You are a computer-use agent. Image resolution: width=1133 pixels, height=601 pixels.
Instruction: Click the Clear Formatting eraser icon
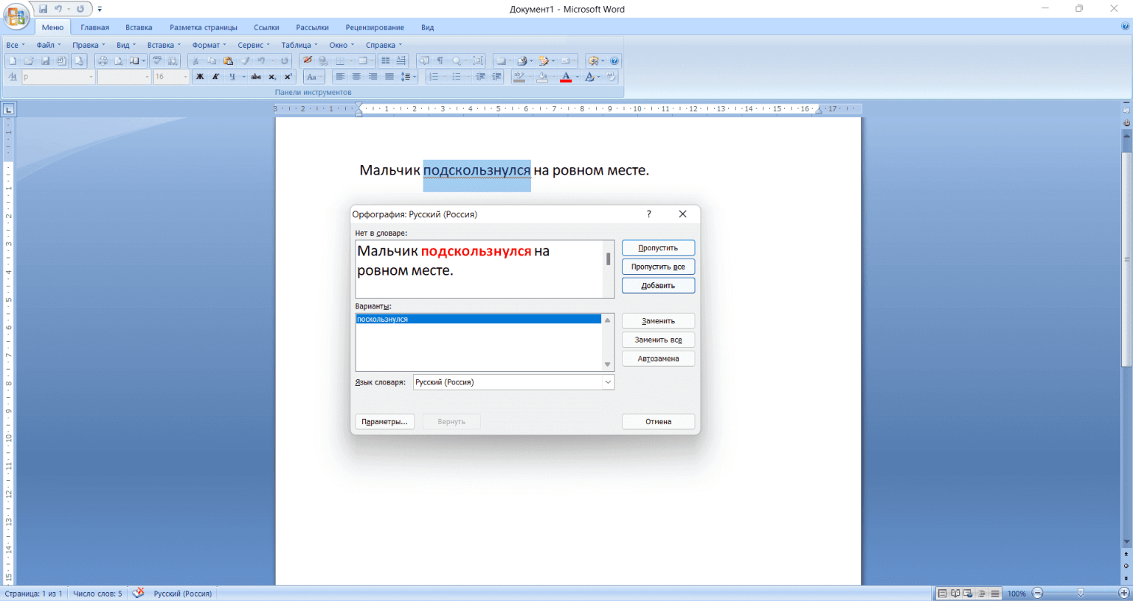click(x=611, y=77)
